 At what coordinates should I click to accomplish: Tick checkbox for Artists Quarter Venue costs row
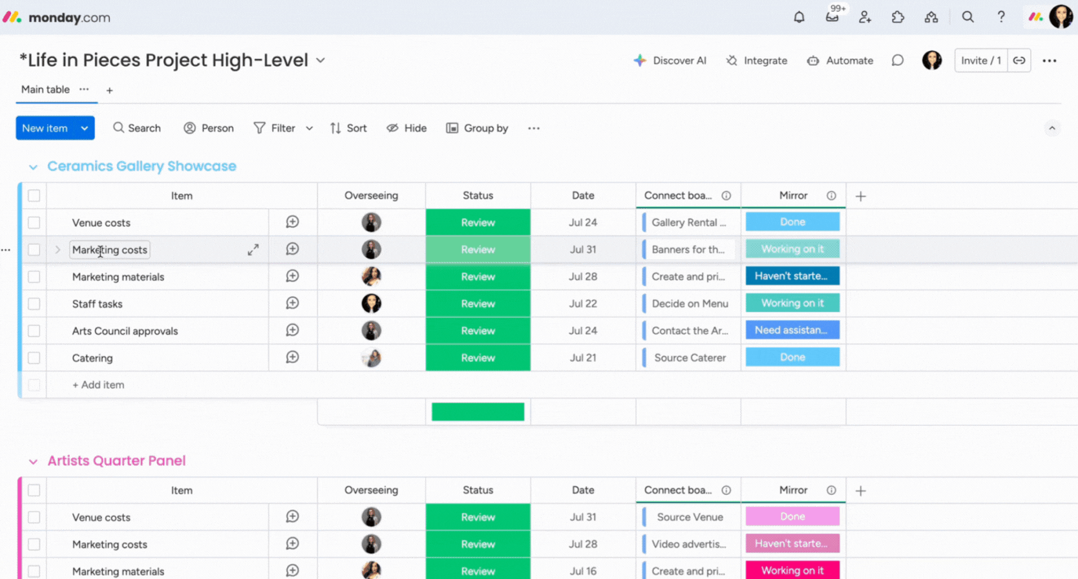tap(34, 518)
